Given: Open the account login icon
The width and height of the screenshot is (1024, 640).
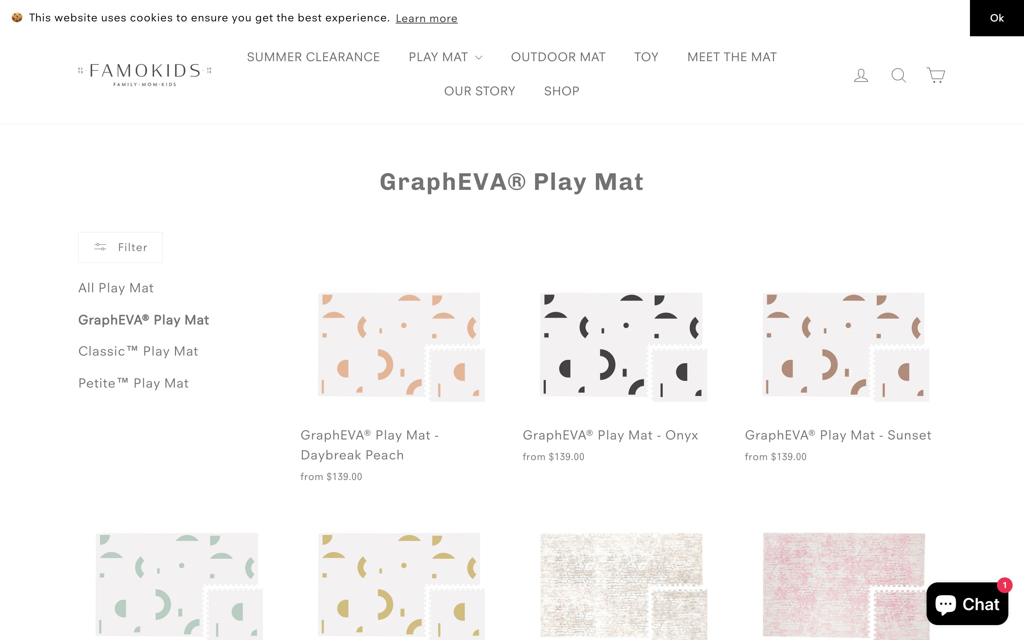Looking at the screenshot, I should 861,75.
